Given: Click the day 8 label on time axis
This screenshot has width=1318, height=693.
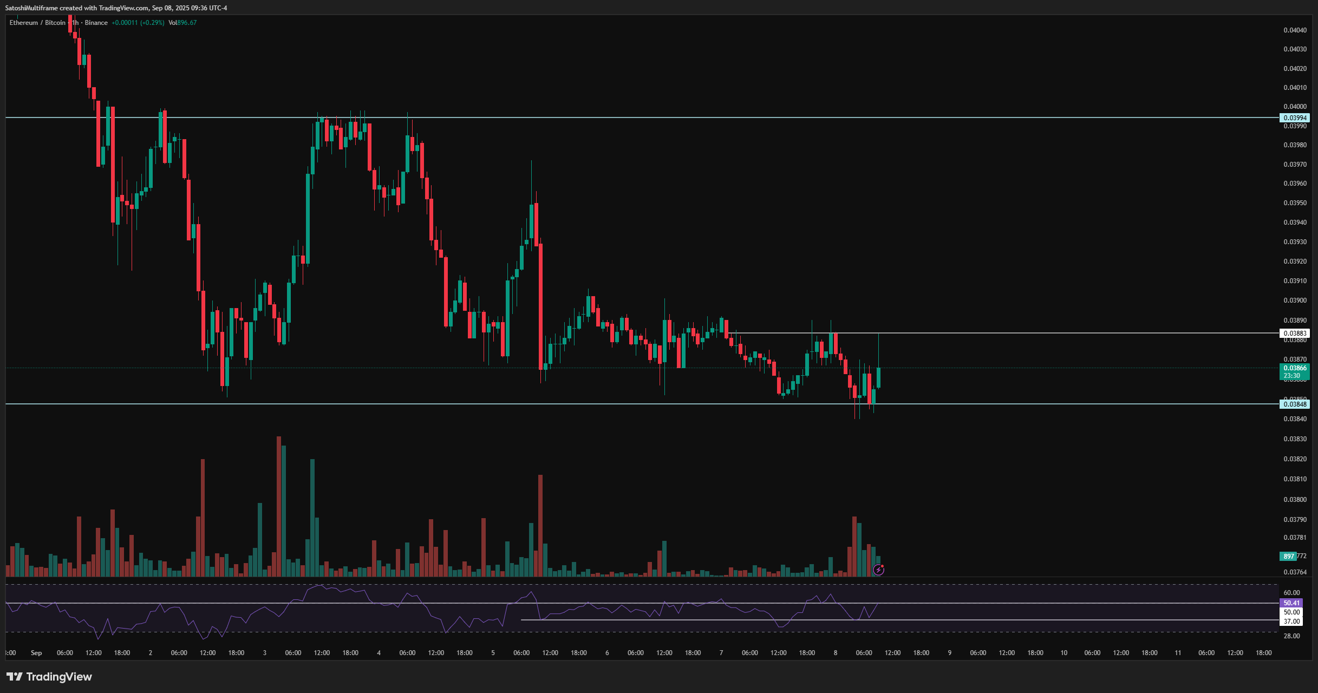Looking at the screenshot, I should pyautogui.click(x=836, y=653).
